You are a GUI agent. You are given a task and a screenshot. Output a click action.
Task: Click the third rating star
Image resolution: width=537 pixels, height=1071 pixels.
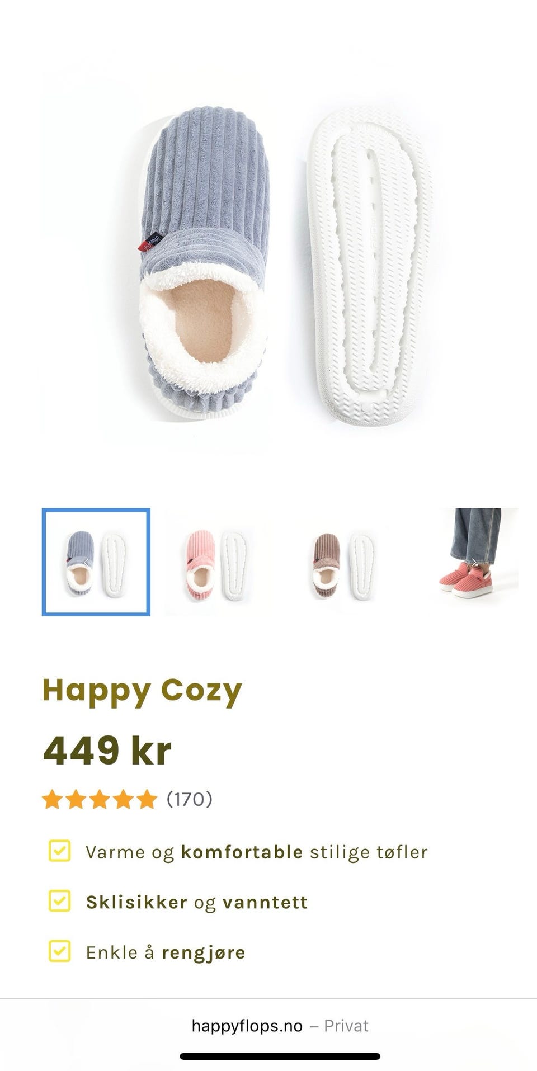pyautogui.click(x=100, y=799)
